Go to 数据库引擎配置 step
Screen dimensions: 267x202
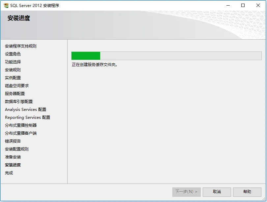[19, 102]
